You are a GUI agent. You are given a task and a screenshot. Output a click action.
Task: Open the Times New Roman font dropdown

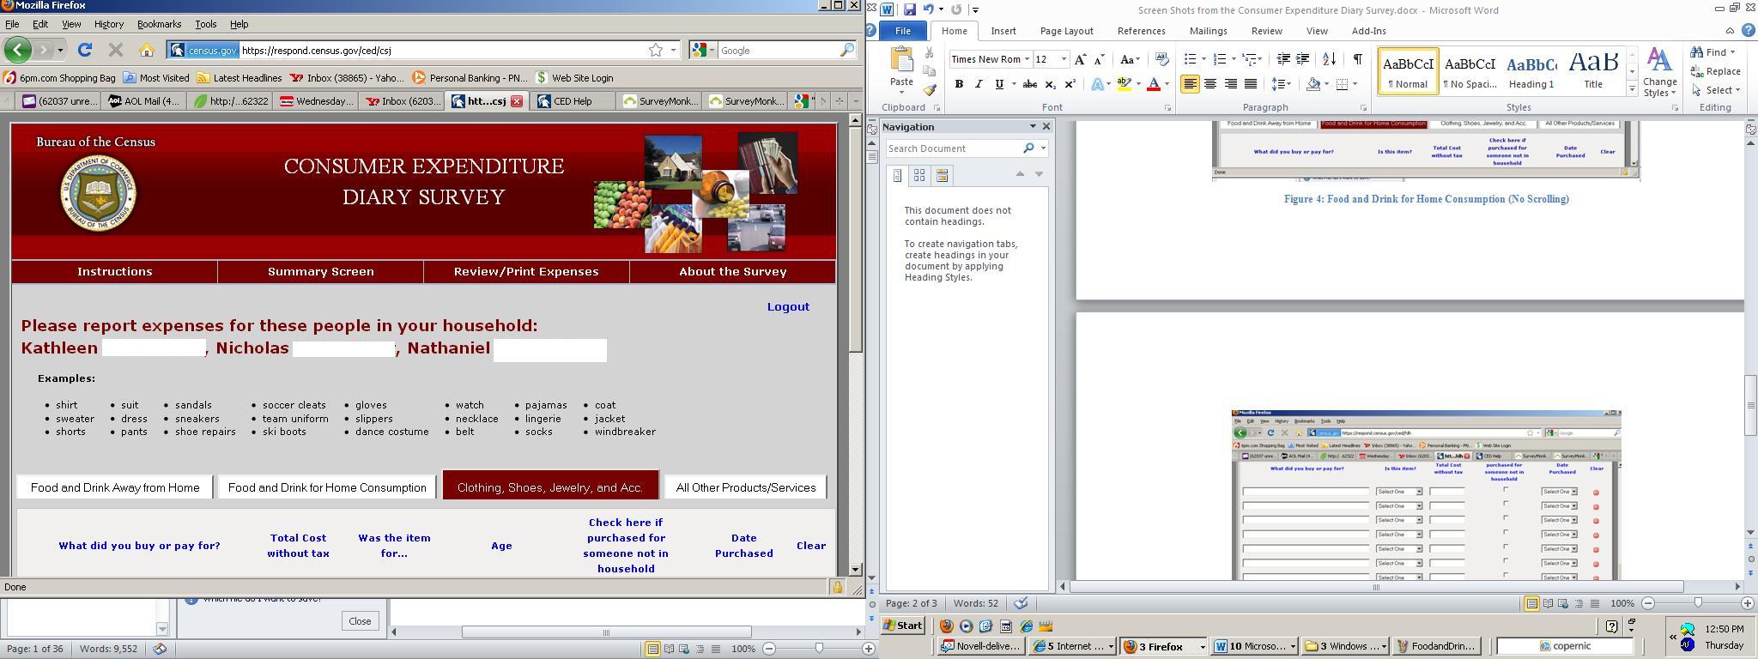[1027, 59]
